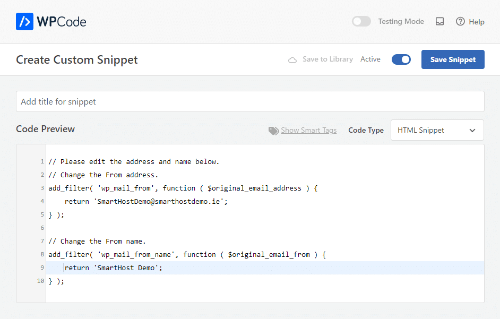Click the Smart Tags tag icon
Screen dimensions: 500x319
(273, 131)
